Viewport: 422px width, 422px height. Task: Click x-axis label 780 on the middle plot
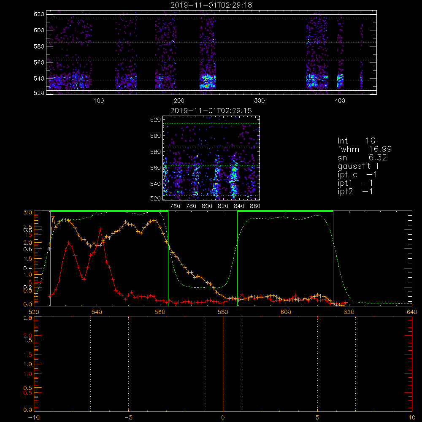click(191, 206)
